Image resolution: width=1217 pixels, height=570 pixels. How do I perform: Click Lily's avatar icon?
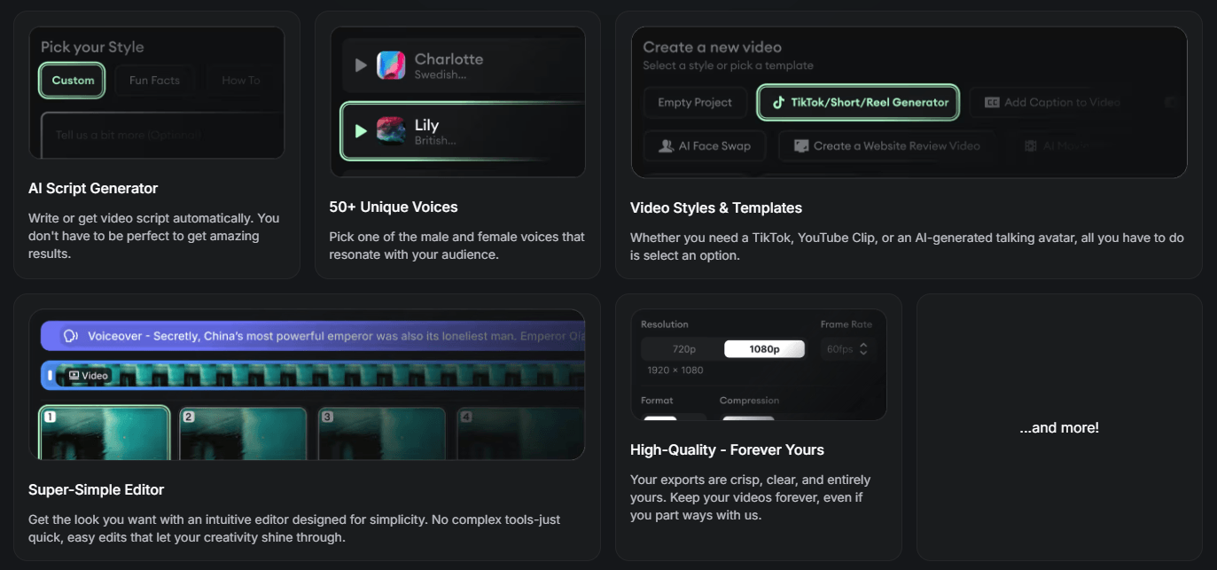click(391, 131)
